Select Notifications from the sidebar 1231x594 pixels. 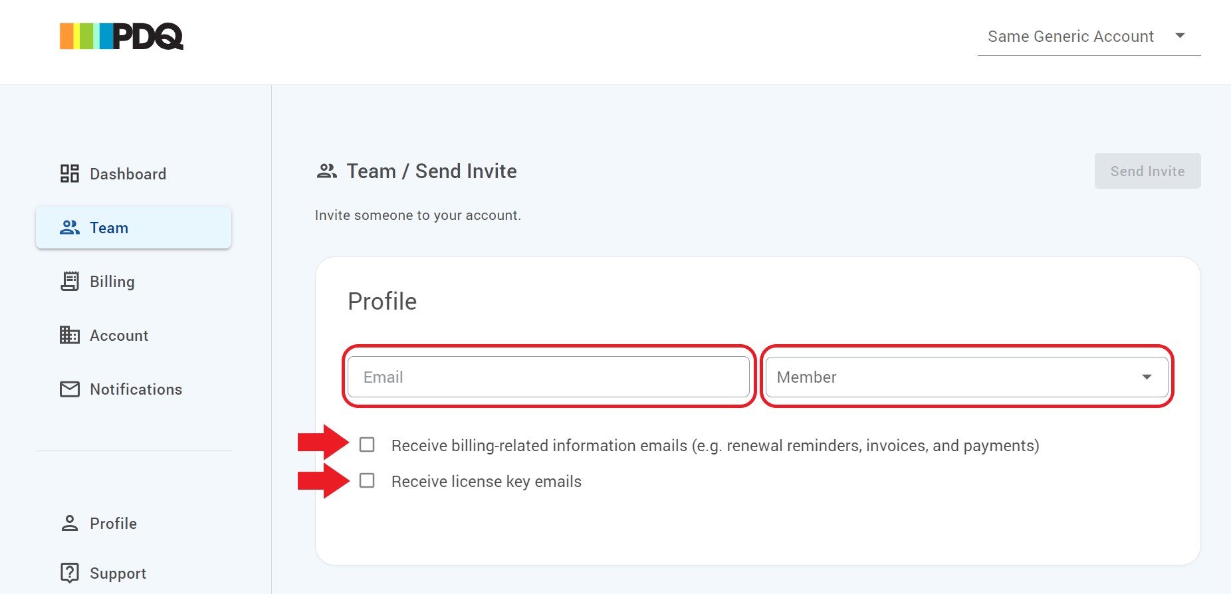[x=136, y=389]
